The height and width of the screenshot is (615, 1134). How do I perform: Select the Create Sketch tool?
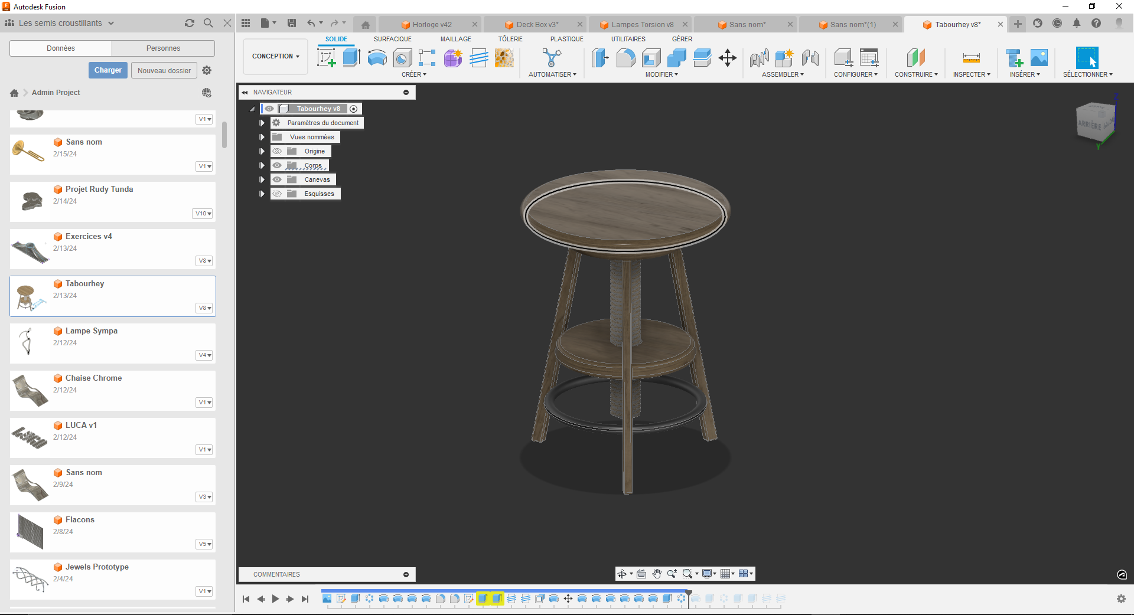pyautogui.click(x=326, y=58)
